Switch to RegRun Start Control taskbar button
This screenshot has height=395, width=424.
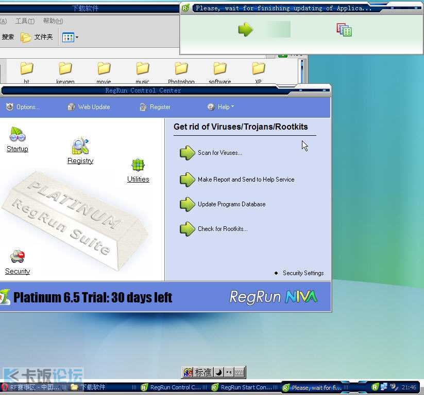(x=242, y=387)
